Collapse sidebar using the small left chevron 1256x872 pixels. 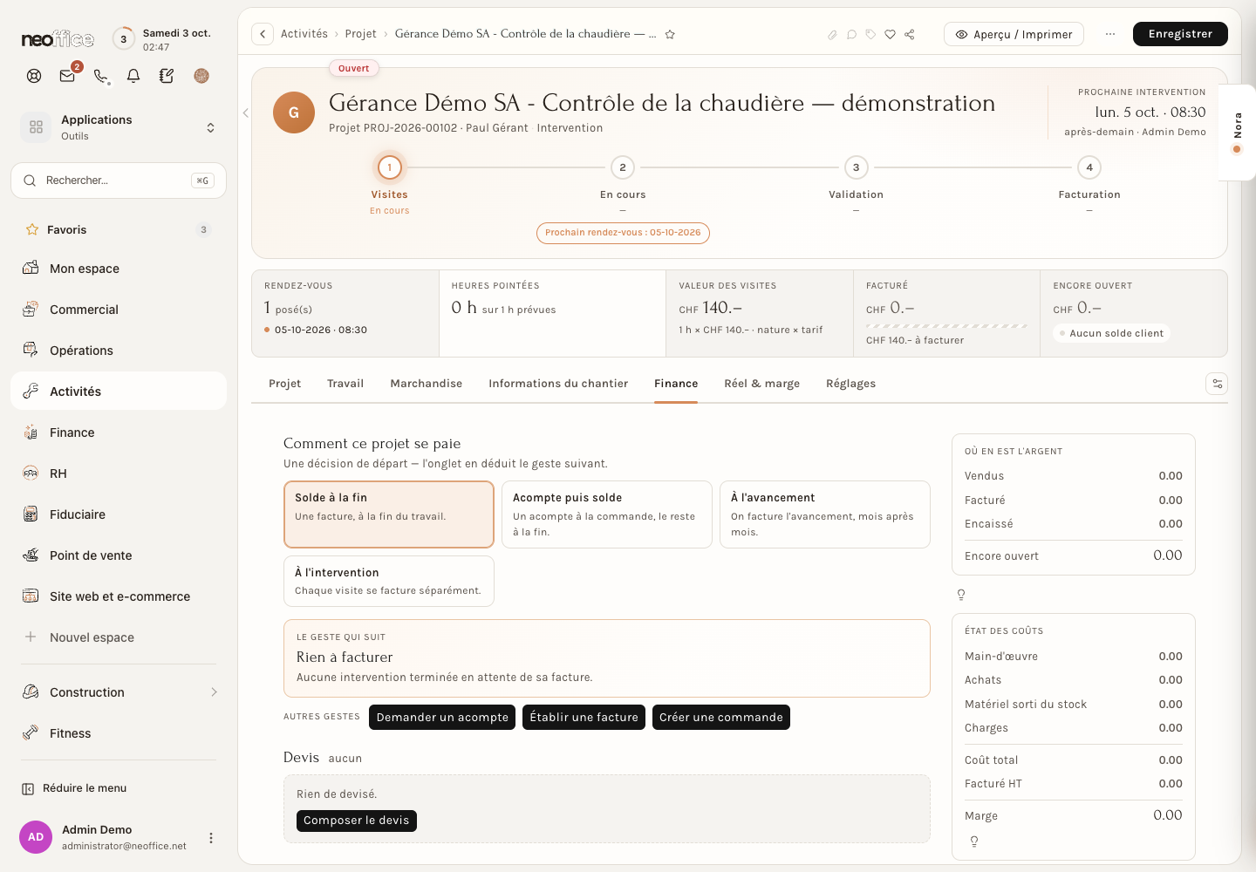[246, 113]
